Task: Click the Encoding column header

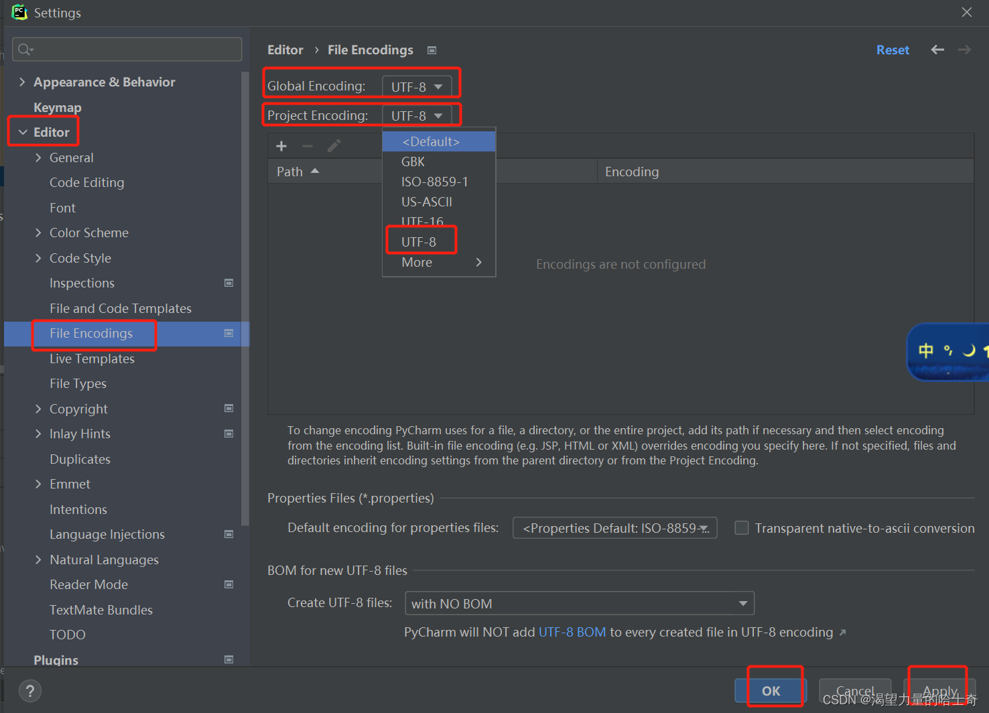Action: [785, 172]
